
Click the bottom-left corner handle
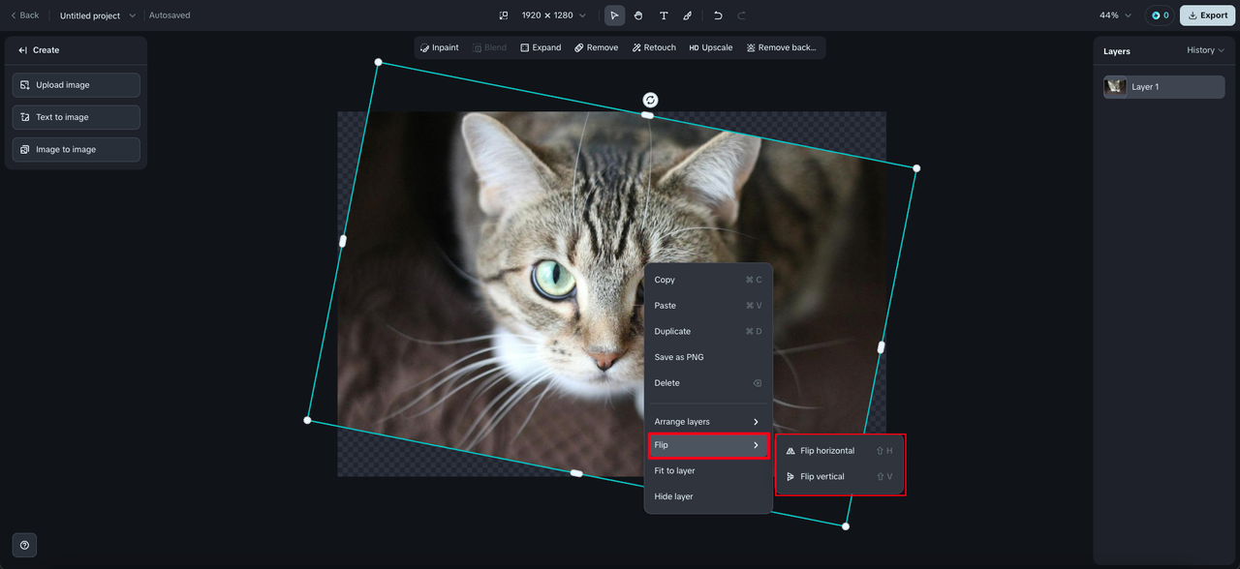click(x=307, y=420)
